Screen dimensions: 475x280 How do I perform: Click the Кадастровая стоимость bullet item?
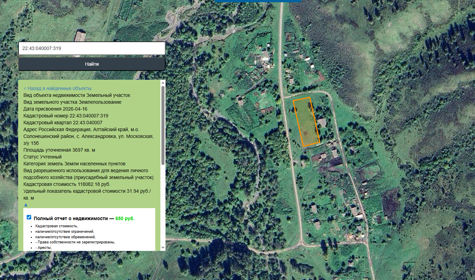[57, 226]
